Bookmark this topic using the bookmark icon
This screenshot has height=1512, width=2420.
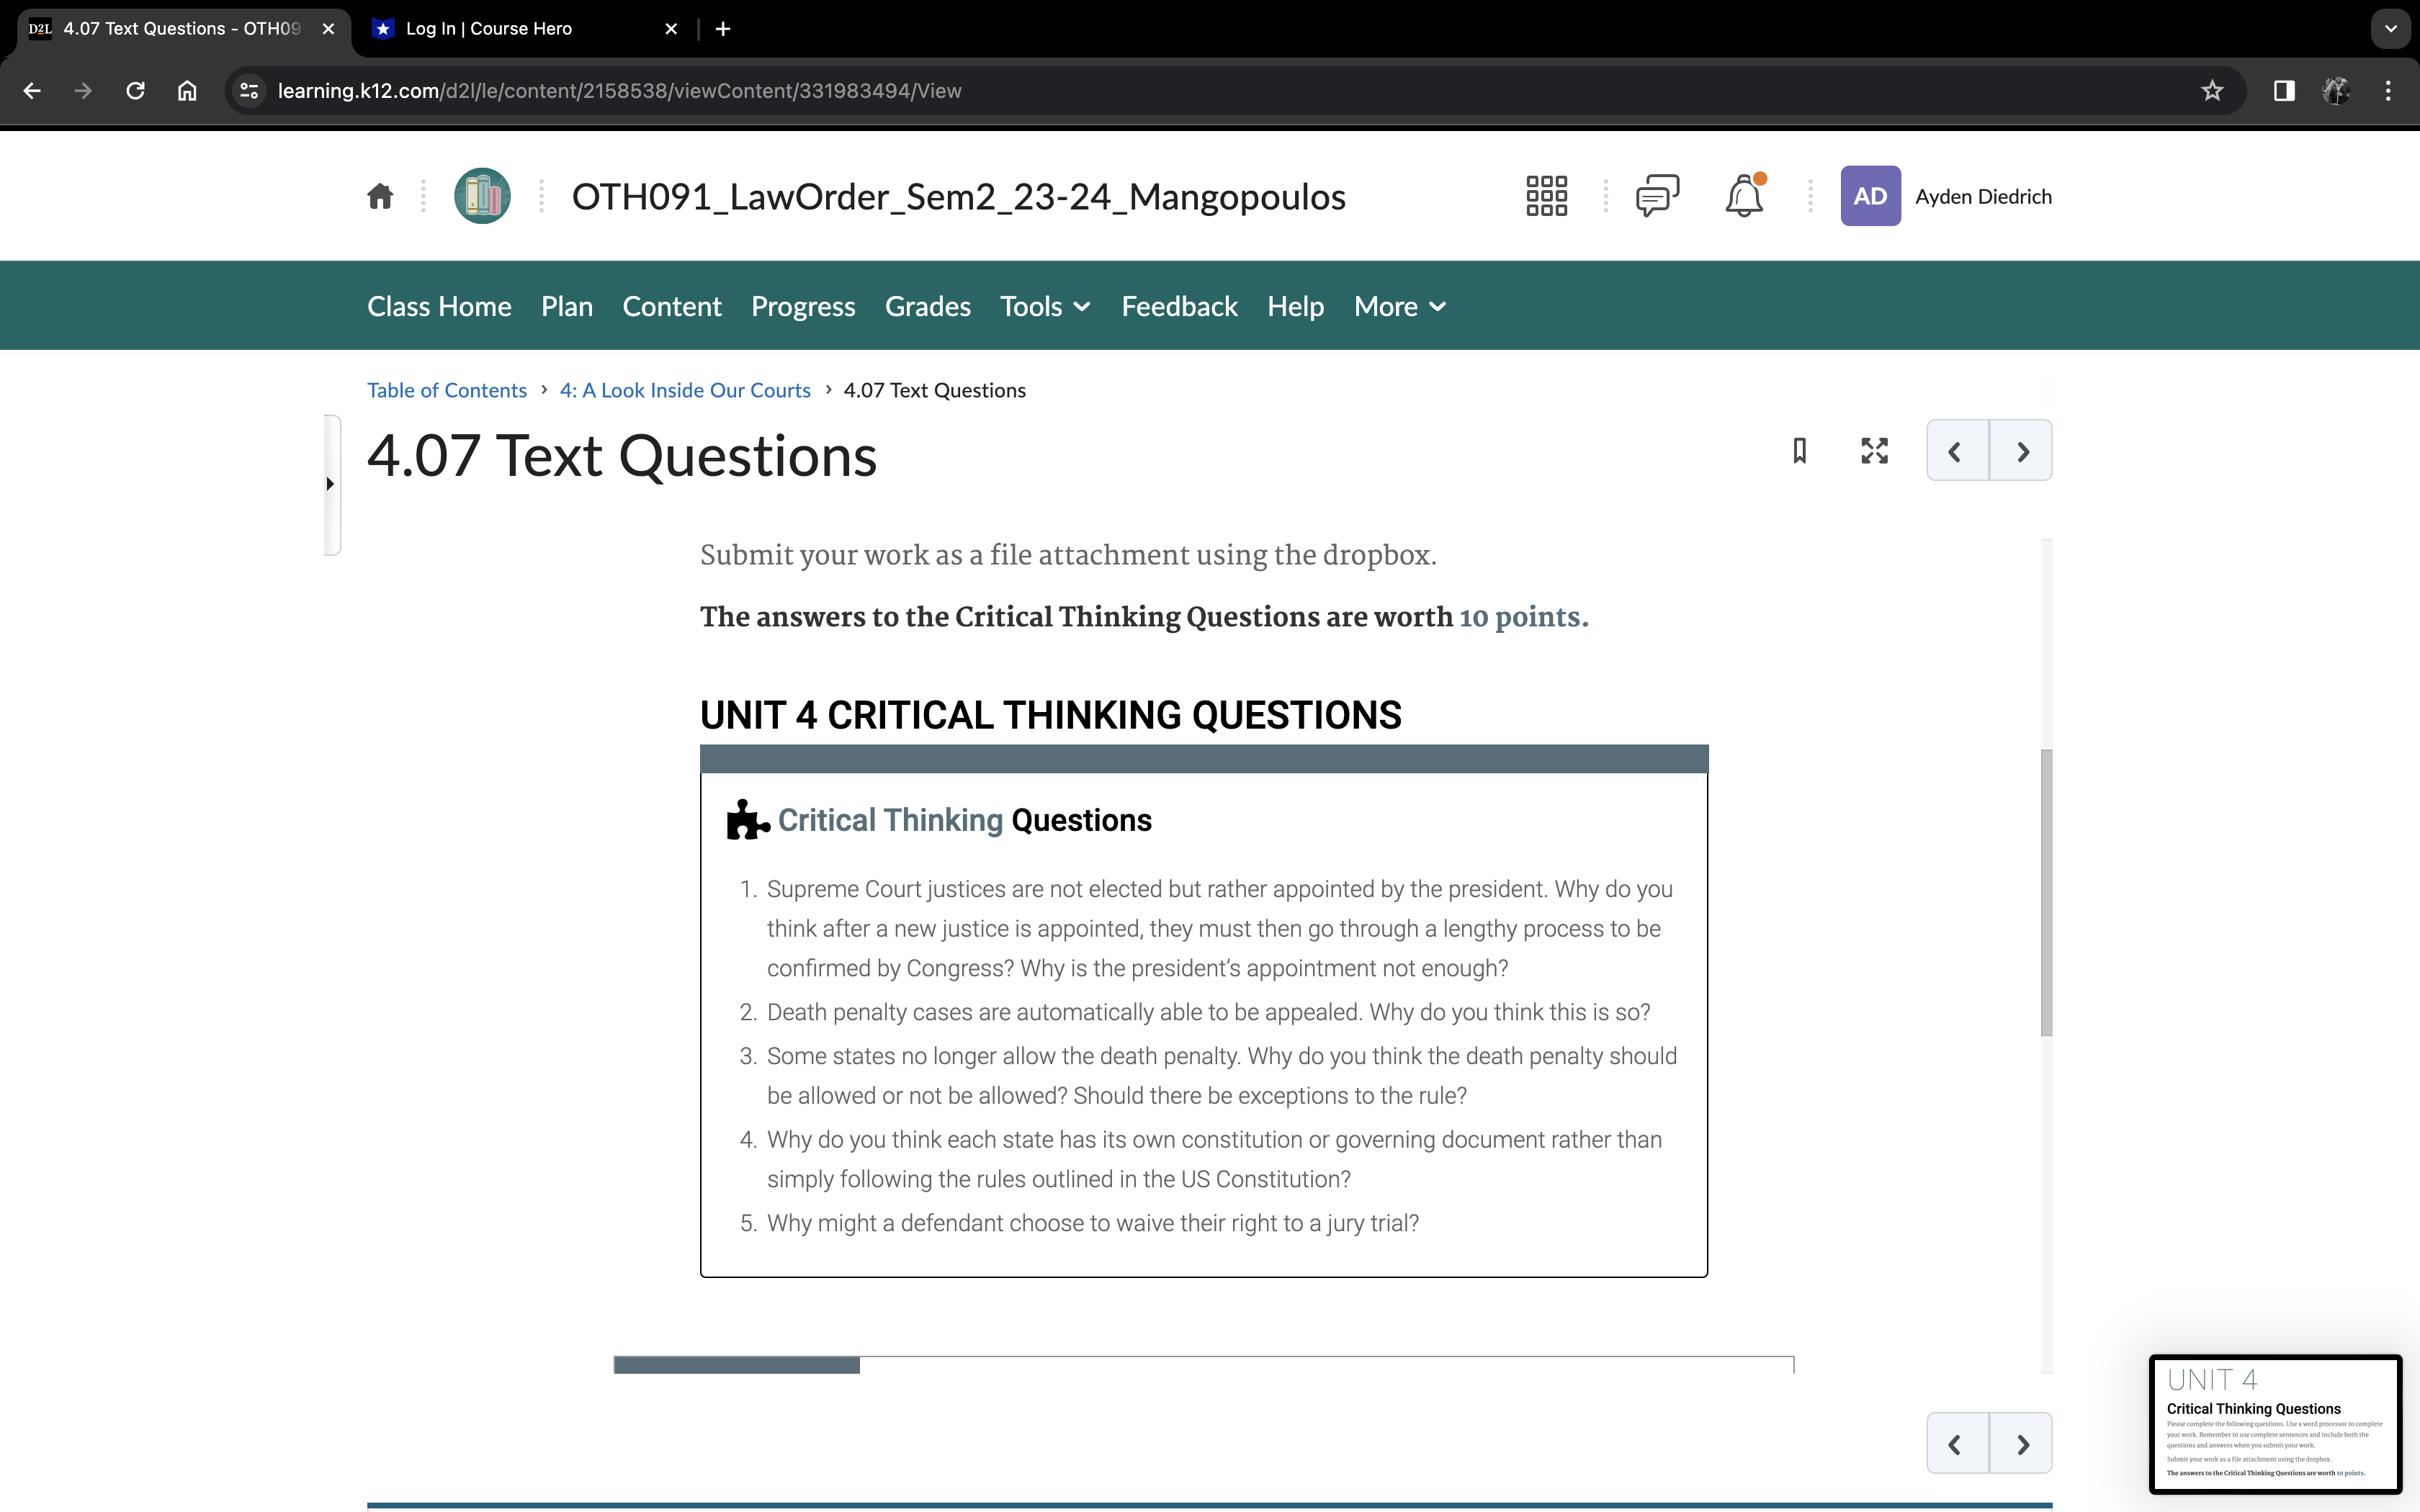point(1799,450)
